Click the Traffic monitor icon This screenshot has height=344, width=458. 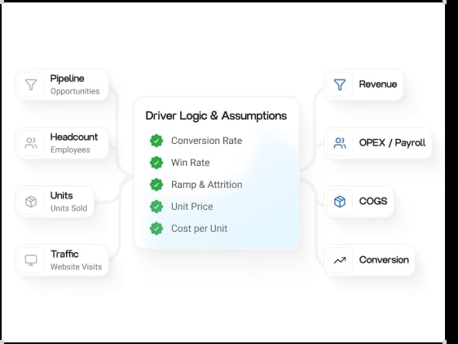[31, 260]
